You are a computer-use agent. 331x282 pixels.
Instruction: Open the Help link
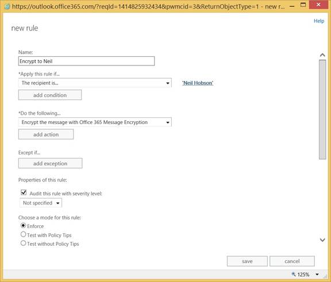319,21
